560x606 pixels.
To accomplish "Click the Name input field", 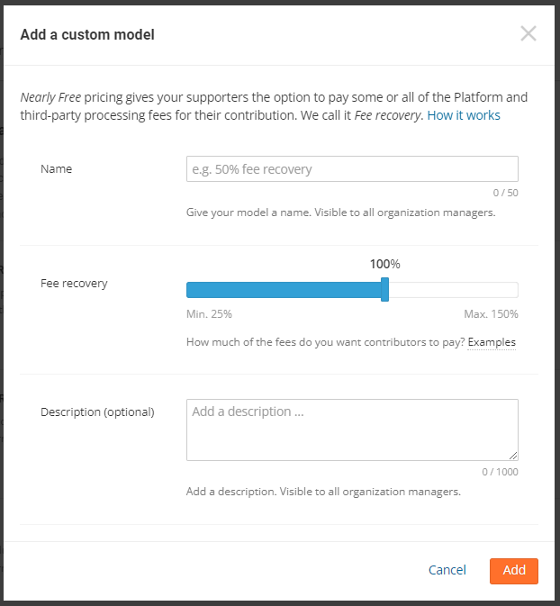I will [352, 169].
